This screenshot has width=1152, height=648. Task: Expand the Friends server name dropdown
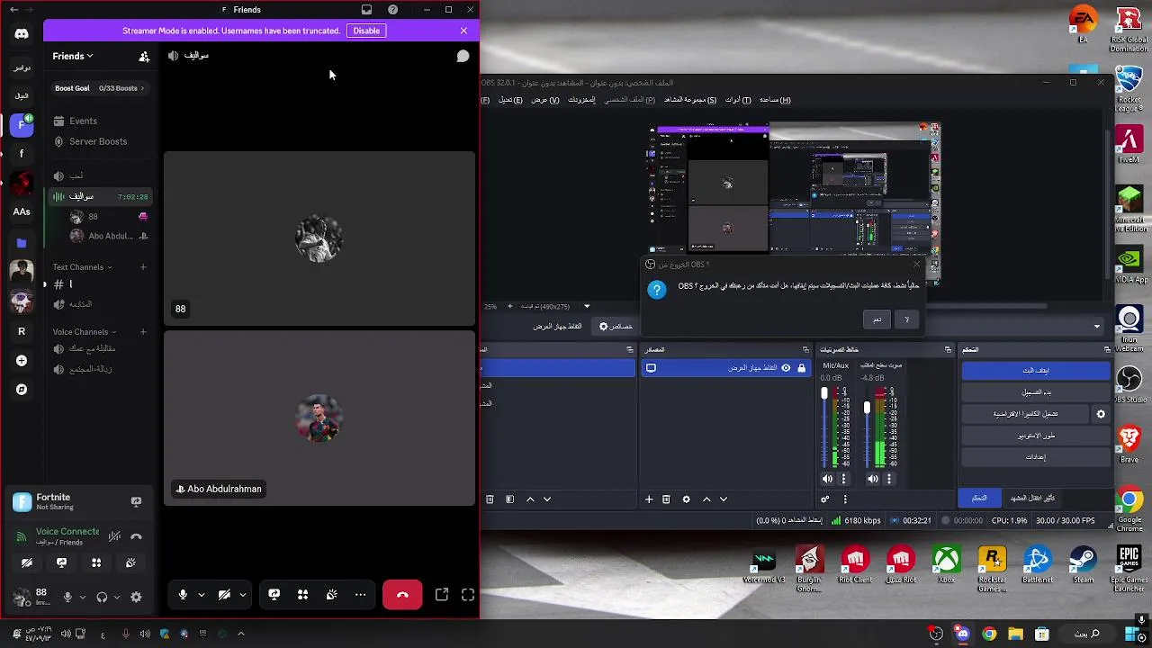click(72, 56)
